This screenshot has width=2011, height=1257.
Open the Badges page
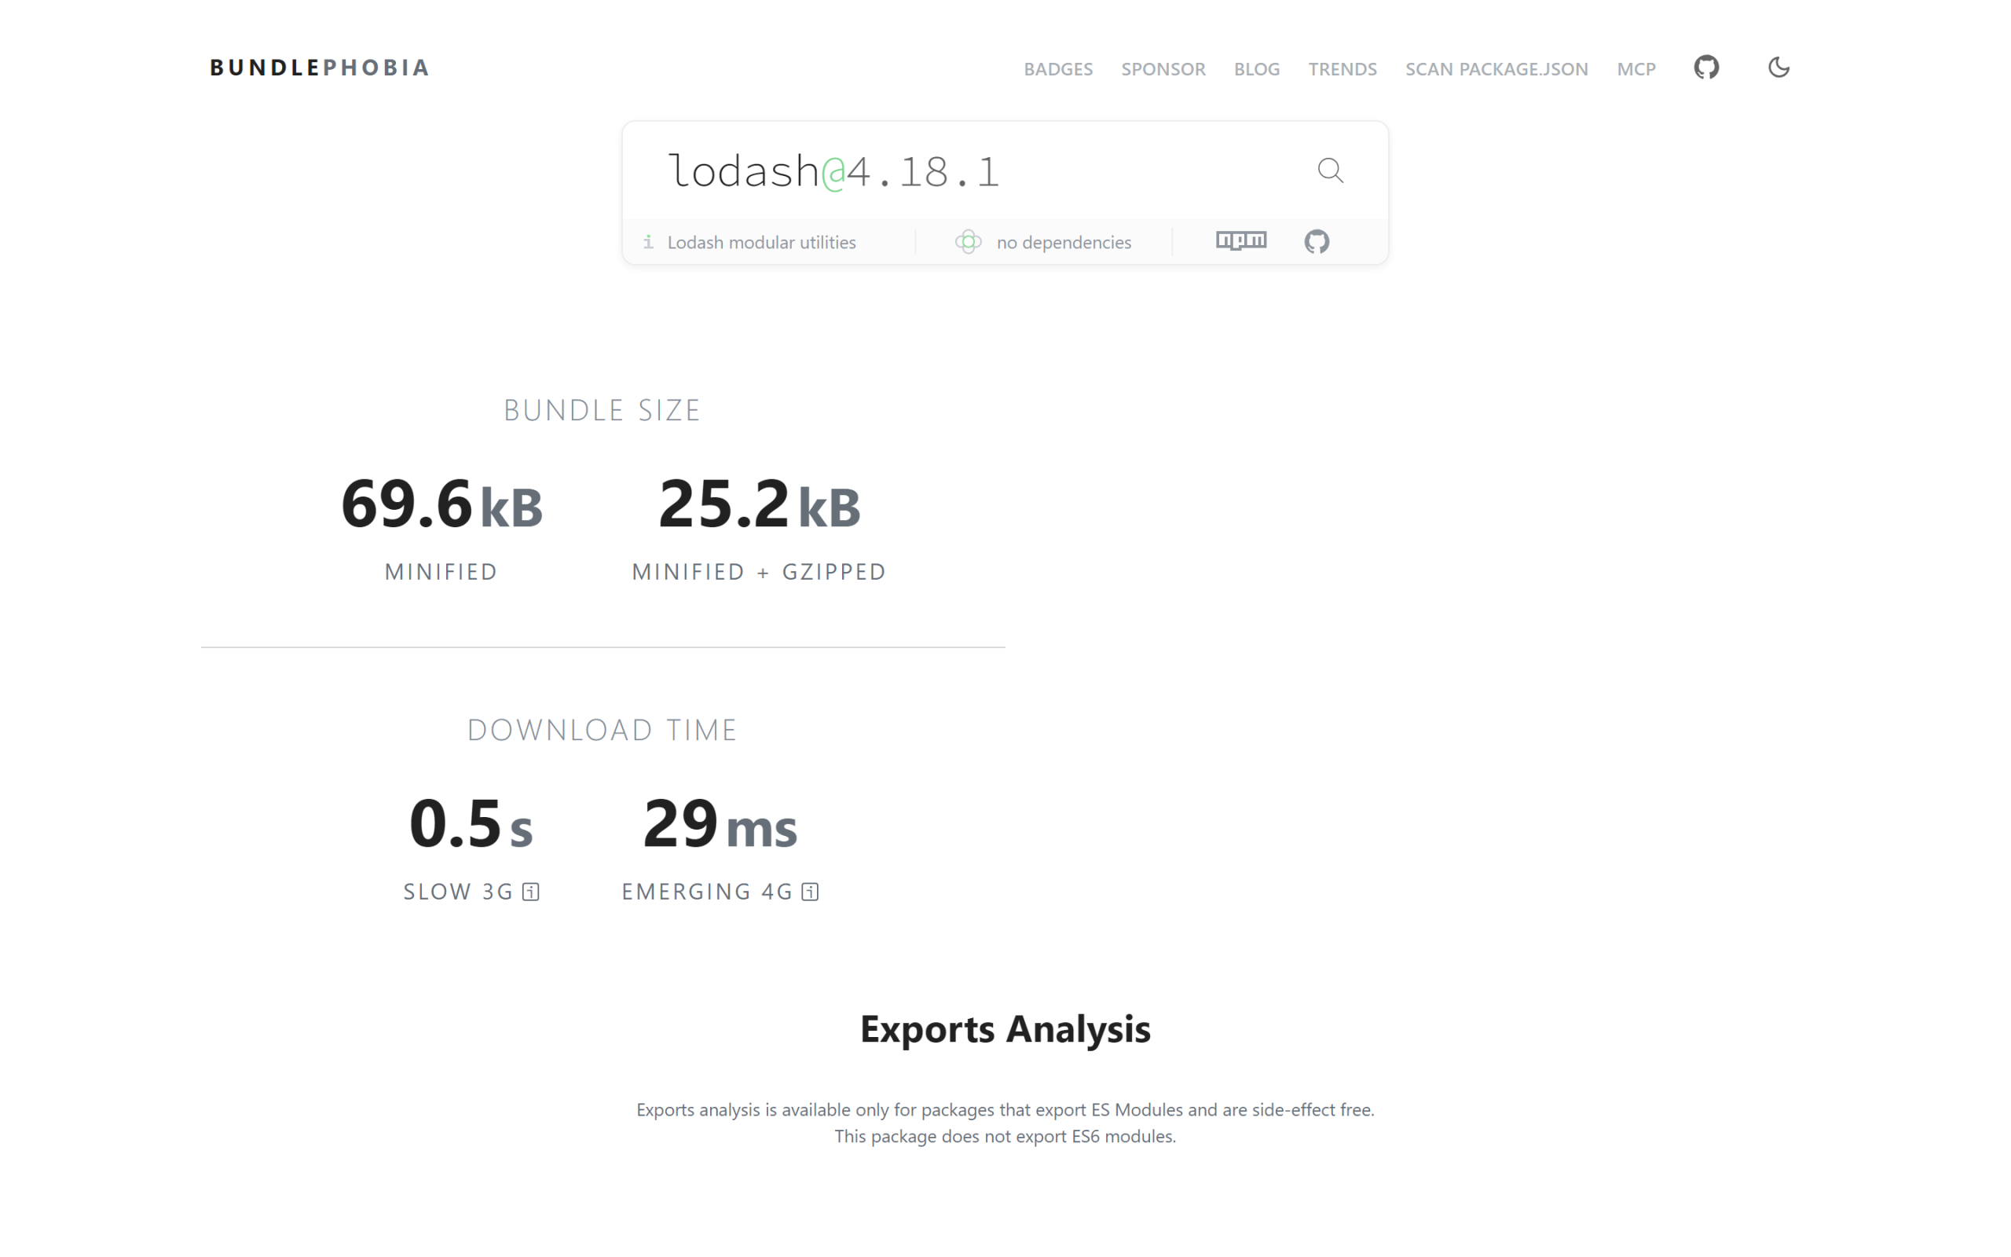tap(1058, 69)
